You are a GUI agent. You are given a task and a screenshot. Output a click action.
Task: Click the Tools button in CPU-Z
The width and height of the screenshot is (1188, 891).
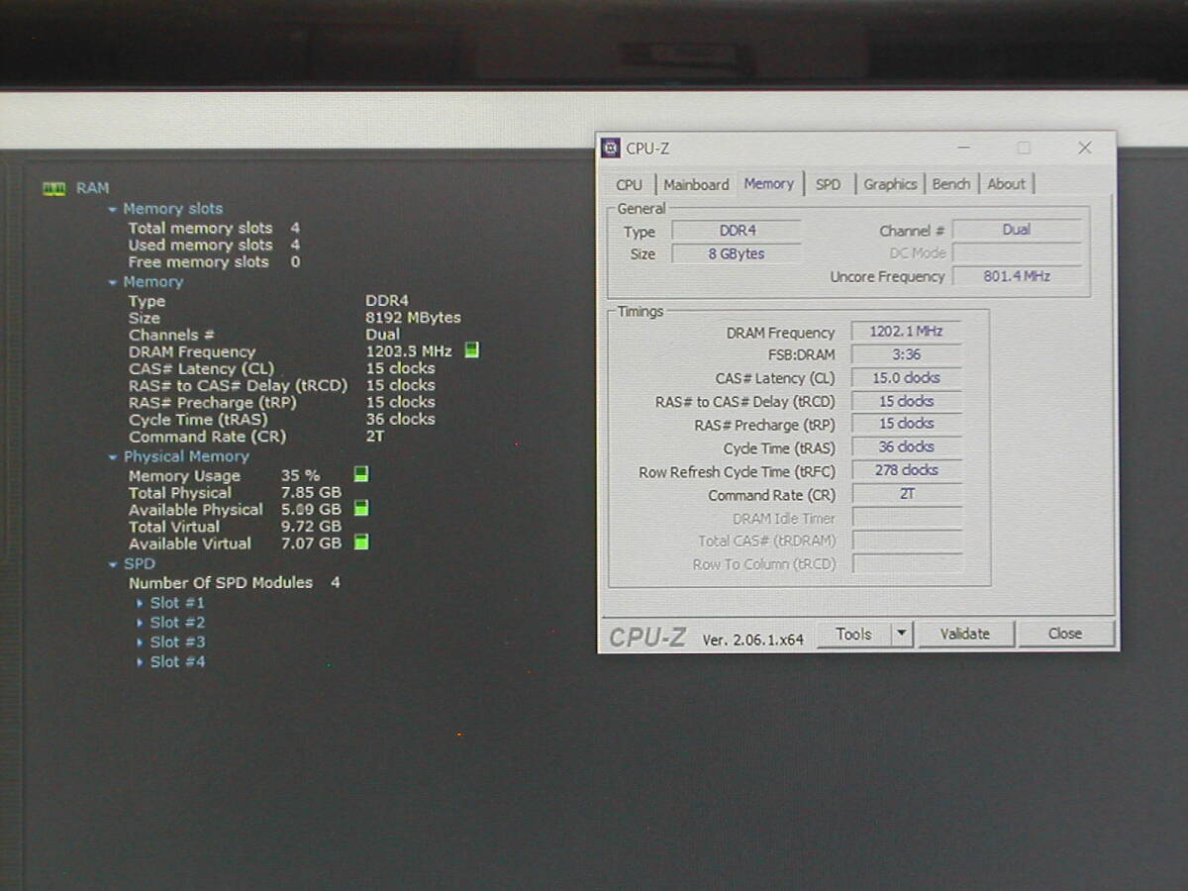(x=854, y=635)
